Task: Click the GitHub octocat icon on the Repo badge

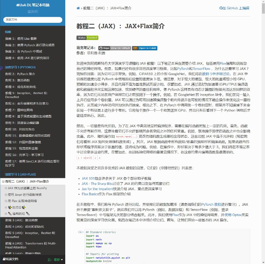Action: tap(101, 48)
